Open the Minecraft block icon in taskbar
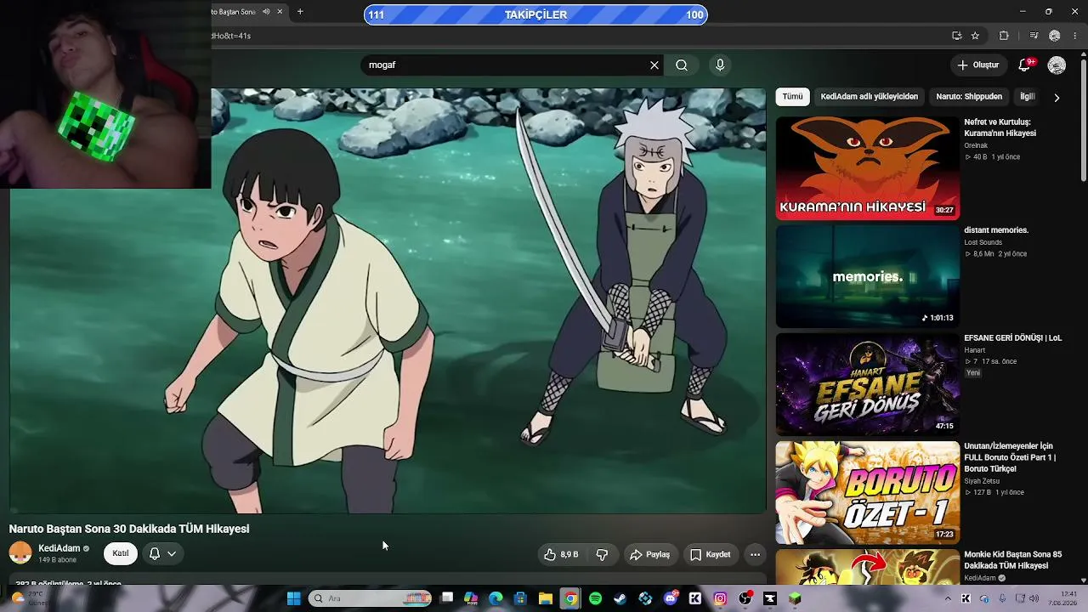This screenshot has width=1088, height=612. coord(795,598)
